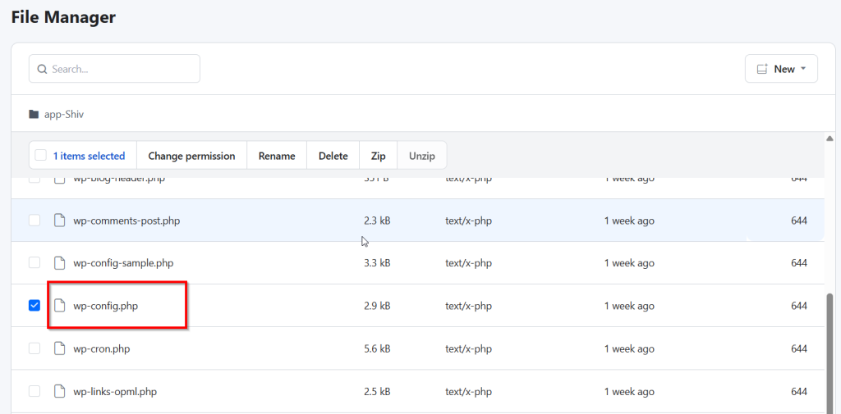Click Rename in the action bar
Screen dimensions: 841x414
[x=277, y=156]
